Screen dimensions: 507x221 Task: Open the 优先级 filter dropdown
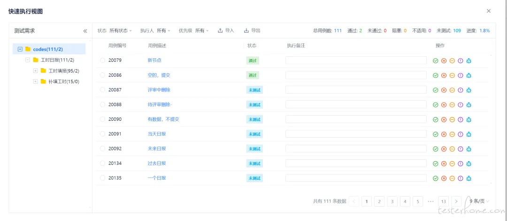coord(202,30)
